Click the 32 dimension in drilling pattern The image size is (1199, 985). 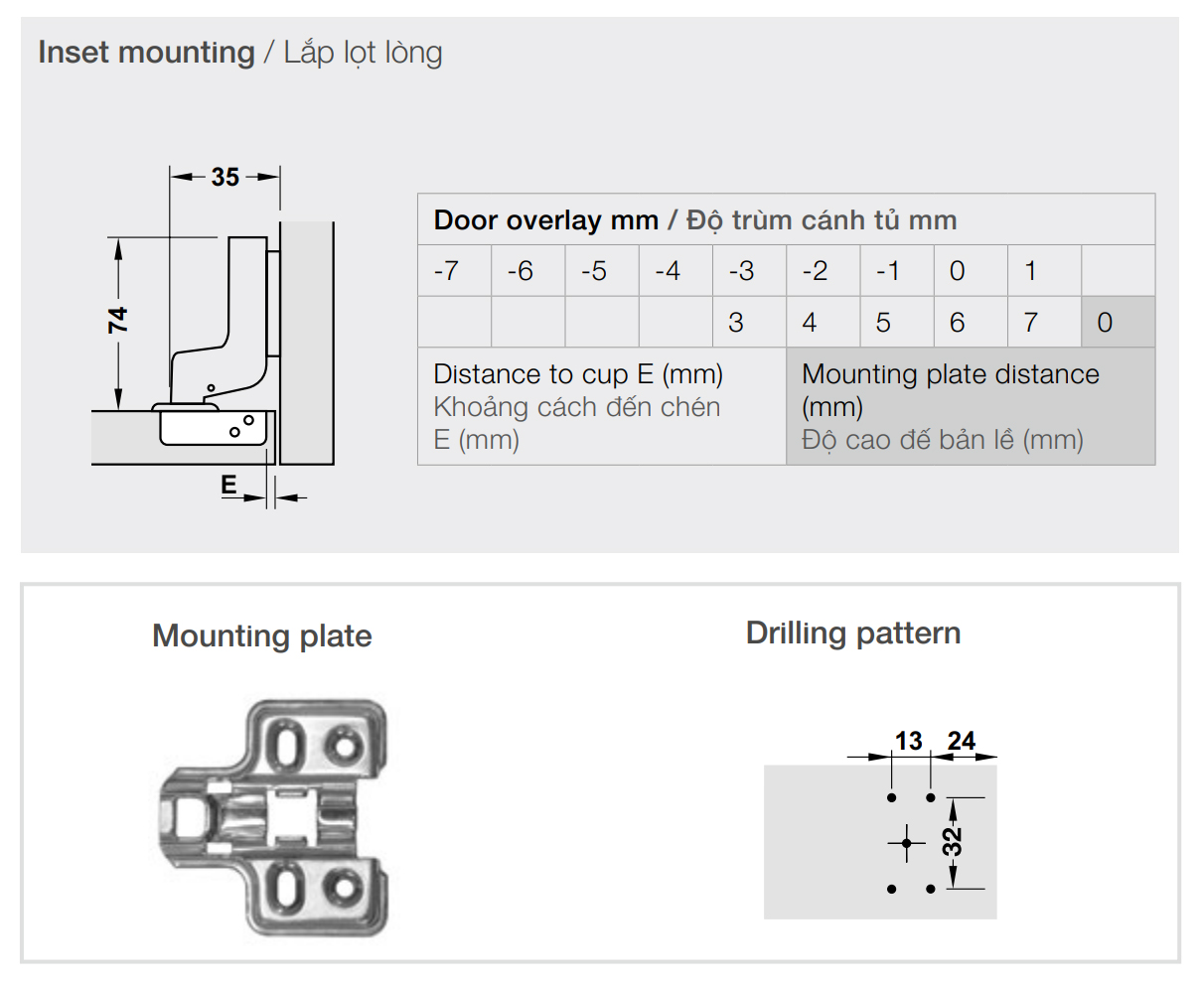click(x=954, y=842)
